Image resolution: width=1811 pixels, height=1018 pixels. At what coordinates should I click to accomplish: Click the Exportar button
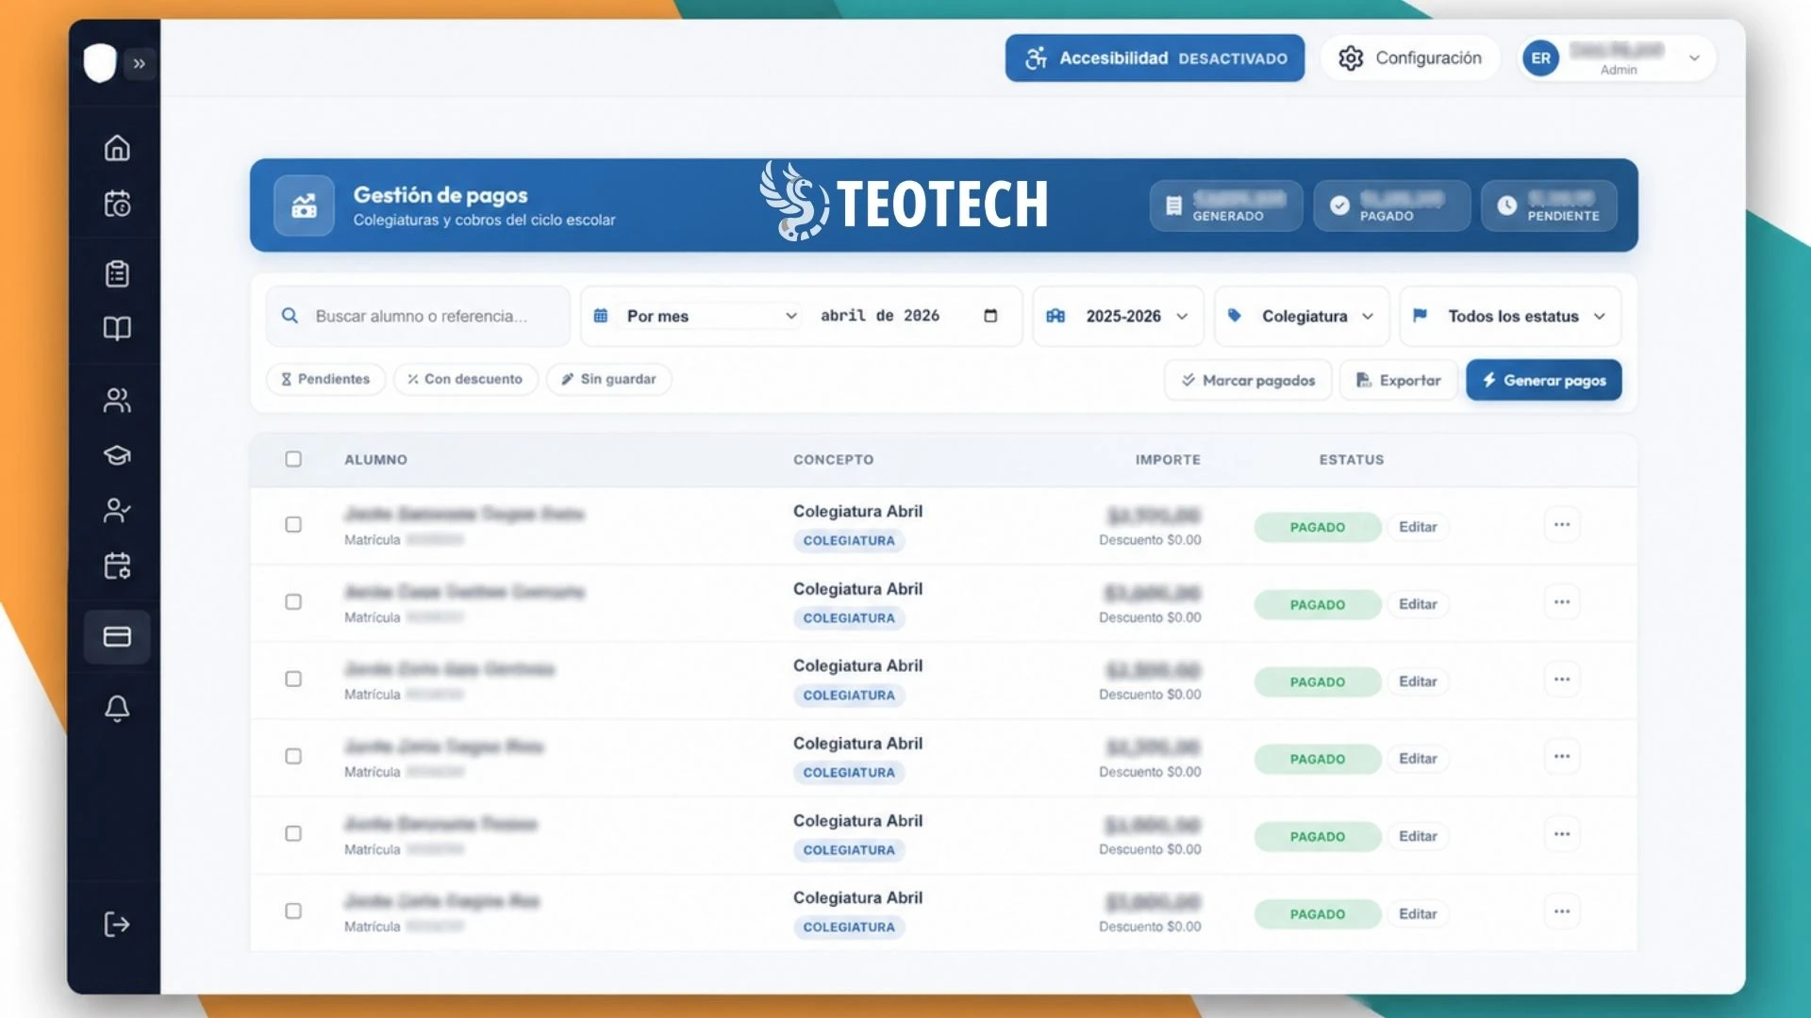[x=1398, y=380]
